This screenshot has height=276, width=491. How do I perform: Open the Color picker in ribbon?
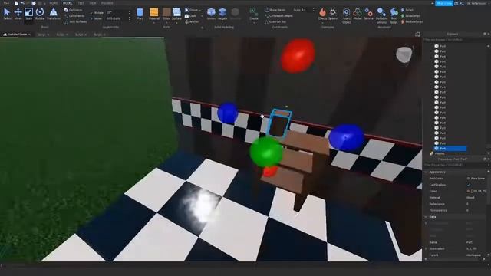pyautogui.click(x=166, y=13)
